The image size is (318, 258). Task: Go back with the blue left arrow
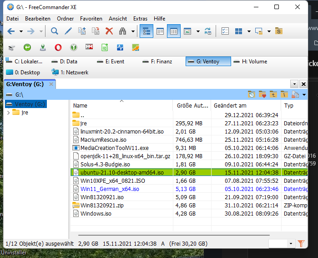(11, 31)
